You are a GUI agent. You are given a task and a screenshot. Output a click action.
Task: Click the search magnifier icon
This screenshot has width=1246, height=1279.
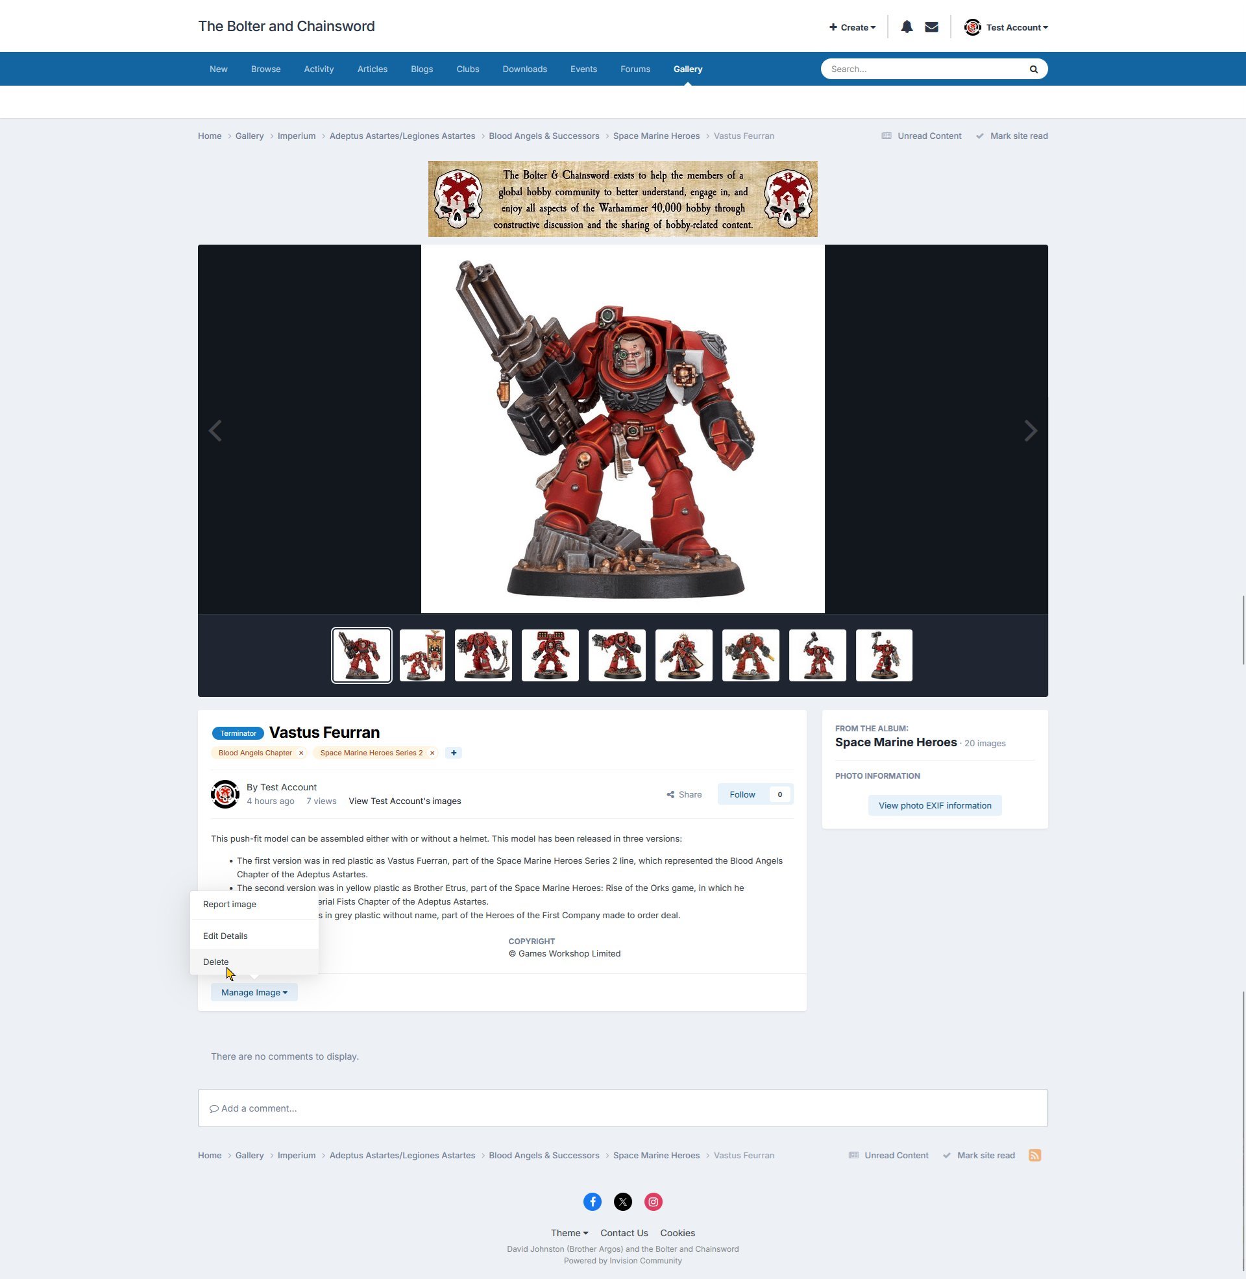[1033, 69]
